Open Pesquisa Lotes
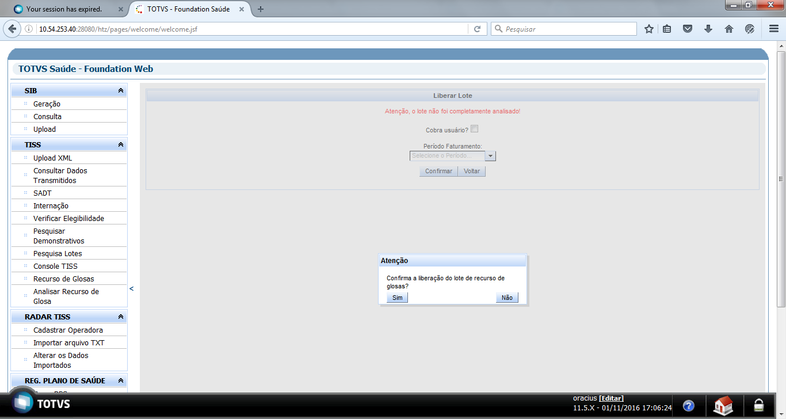The width and height of the screenshot is (786, 419). pyautogui.click(x=58, y=254)
